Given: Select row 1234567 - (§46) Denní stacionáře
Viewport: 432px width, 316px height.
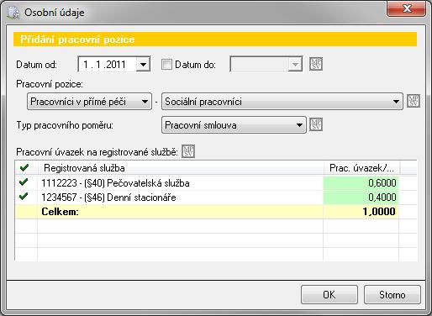Looking at the screenshot, I should 216,197.
